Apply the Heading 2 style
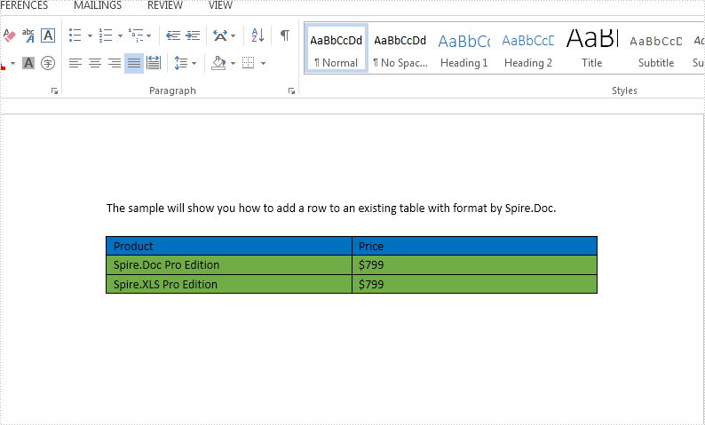The height and width of the screenshot is (425, 705). click(x=527, y=48)
